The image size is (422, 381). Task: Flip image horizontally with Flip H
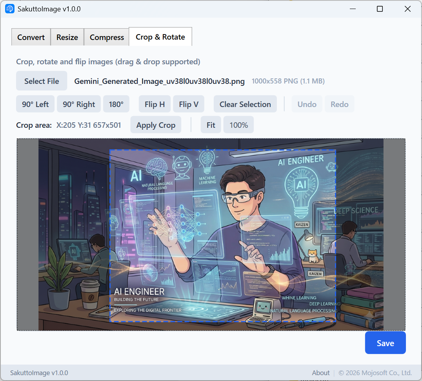(x=155, y=104)
